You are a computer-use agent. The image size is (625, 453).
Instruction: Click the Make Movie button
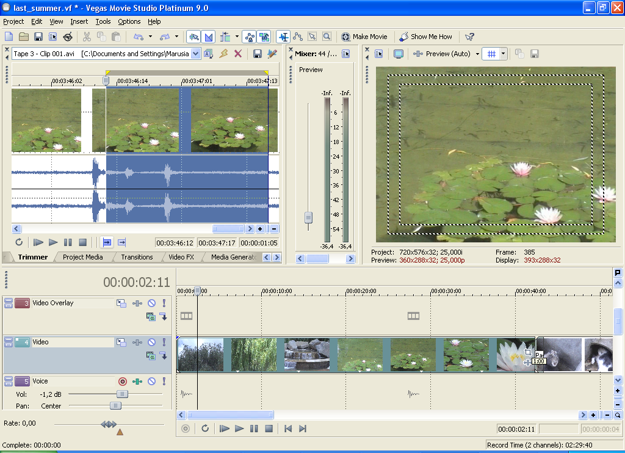click(364, 37)
